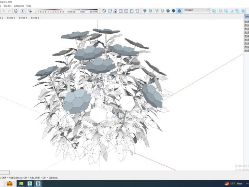
Task: Expand the bottom collapsed tray panel
Action: pyautogui.click(x=247, y=50)
